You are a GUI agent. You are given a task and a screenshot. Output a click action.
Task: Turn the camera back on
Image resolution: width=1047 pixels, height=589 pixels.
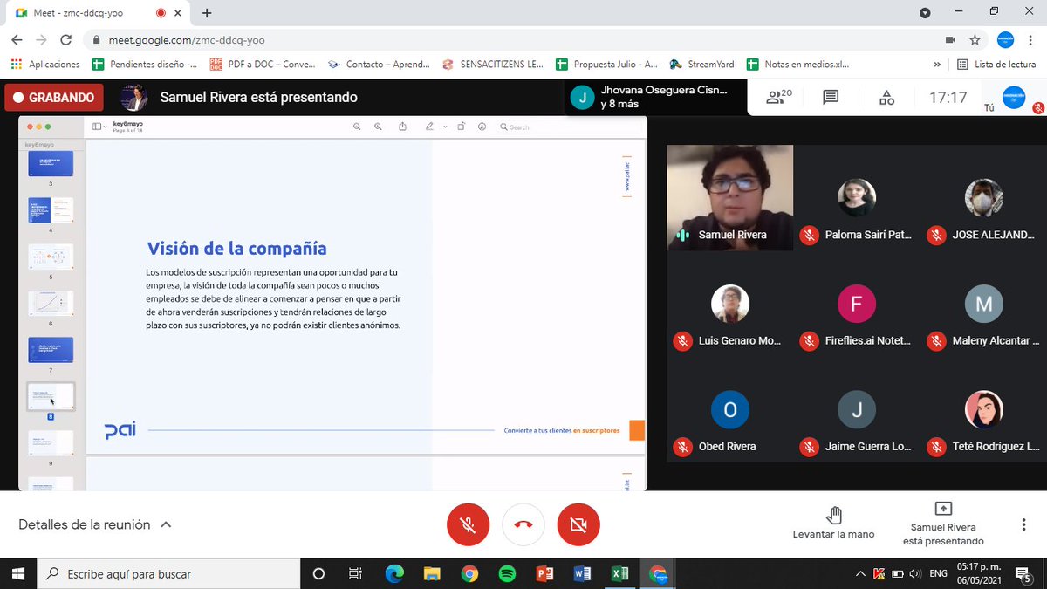(x=578, y=524)
